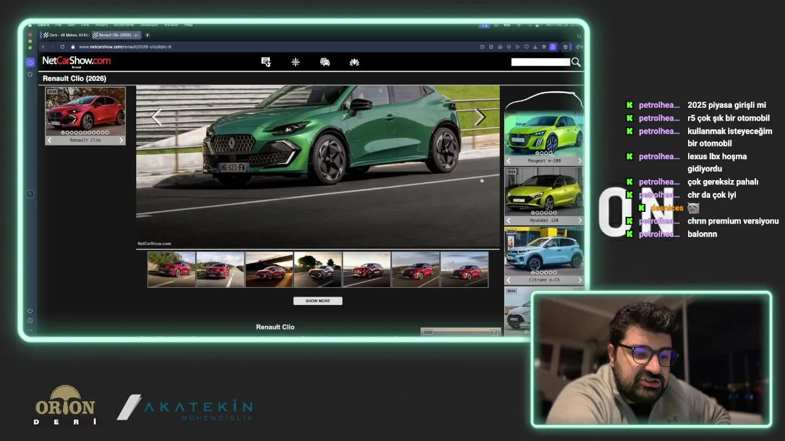Click the padlock icon in the address bar
Image resolution: width=785 pixels, height=441 pixels.
[73, 47]
